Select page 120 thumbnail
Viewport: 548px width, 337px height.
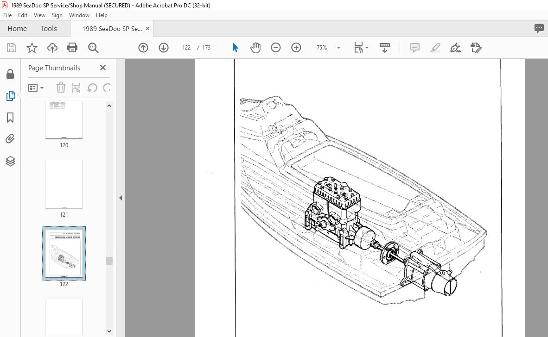click(64, 120)
